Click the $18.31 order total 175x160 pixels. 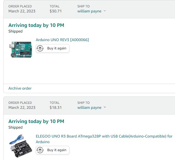click(56, 108)
